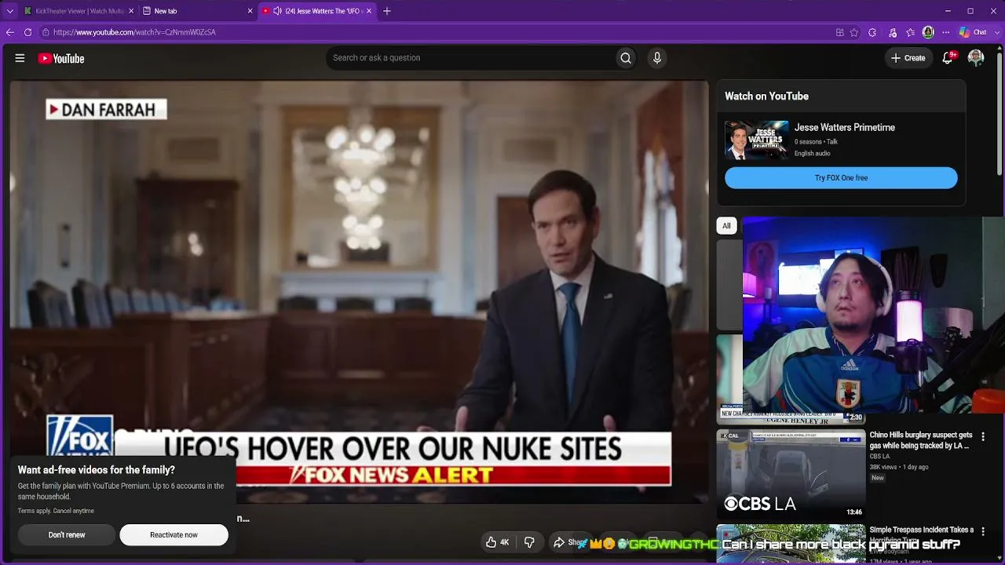Click the YouTube search magnifier button
Screen dimensions: 1005x565
[626, 58]
